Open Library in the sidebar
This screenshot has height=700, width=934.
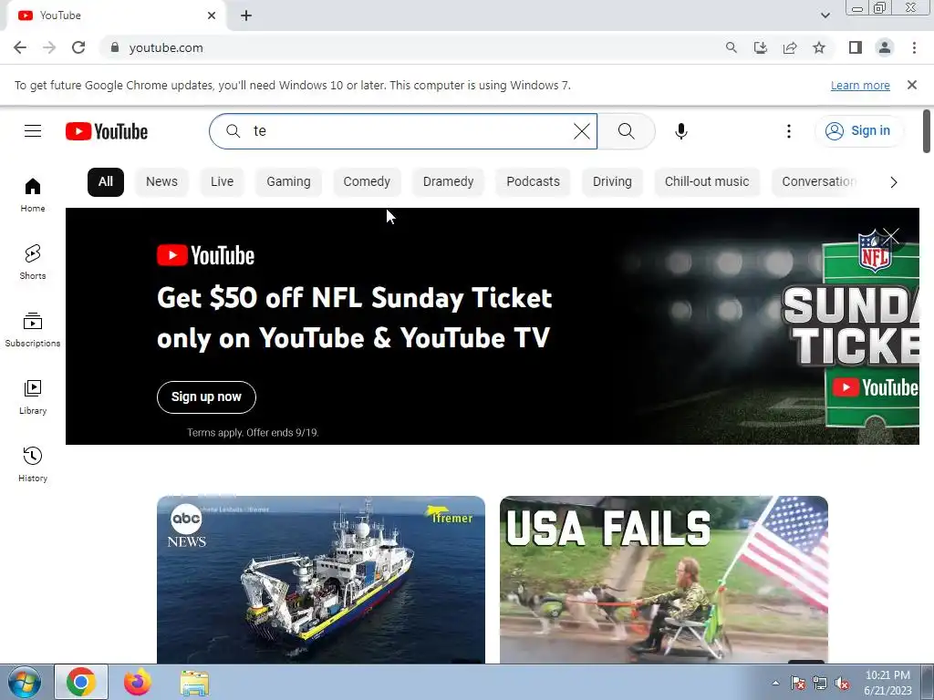(x=33, y=397)
